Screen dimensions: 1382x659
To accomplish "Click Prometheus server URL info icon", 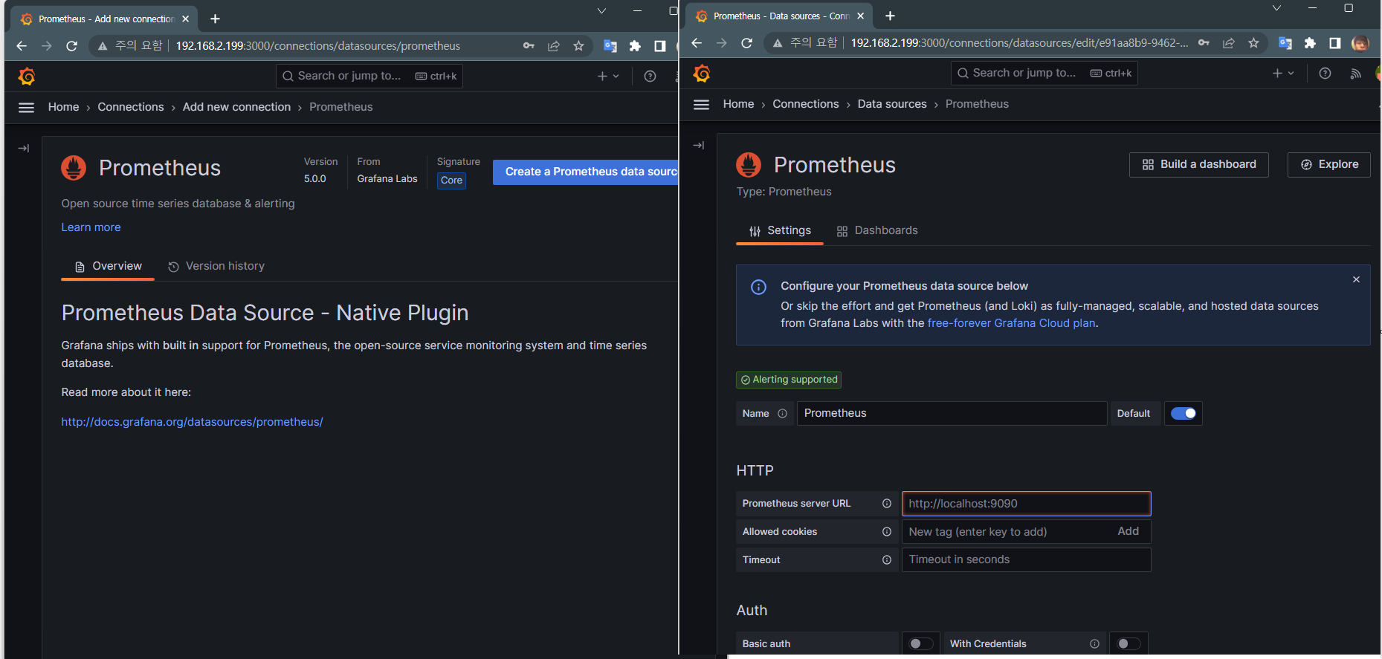I will click(887, 504).
